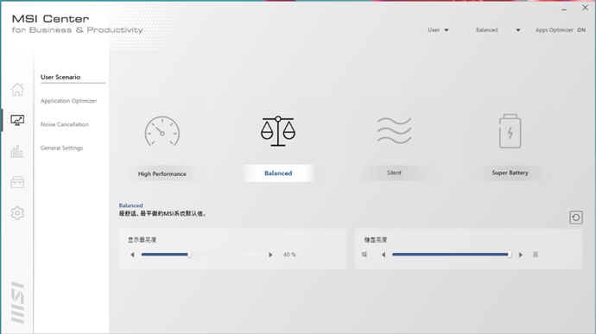596x334 pixels.
Task: Increase keyboard brightness with right arrow
Action: (x=521, y=255)
